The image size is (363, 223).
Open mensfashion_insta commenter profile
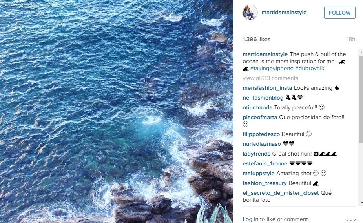click(x=267, y=88)
